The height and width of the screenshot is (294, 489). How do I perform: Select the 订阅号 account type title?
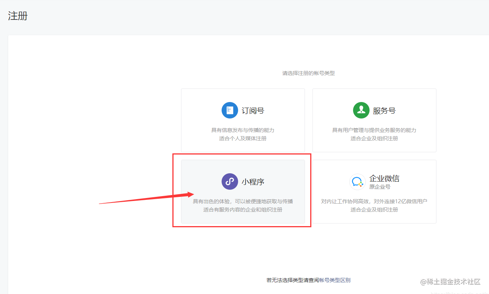tap(253, 111)
